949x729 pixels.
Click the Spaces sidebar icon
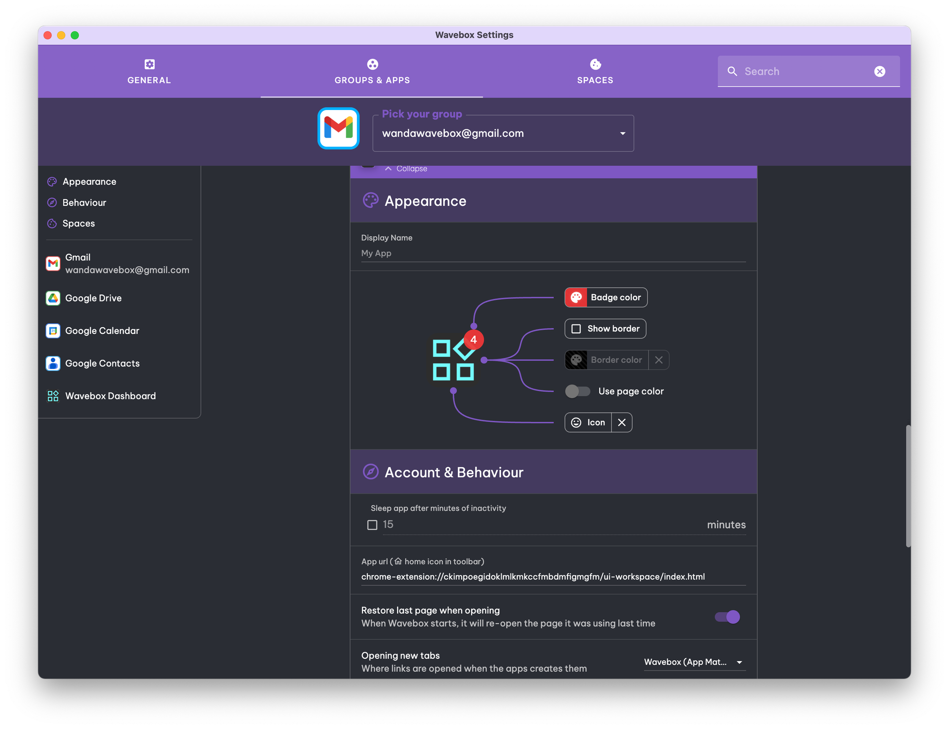tap(52, 223)
